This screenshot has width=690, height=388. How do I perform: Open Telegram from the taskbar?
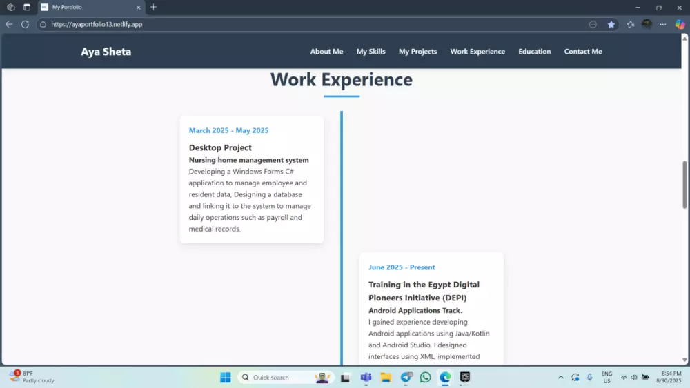pos(406,378)
